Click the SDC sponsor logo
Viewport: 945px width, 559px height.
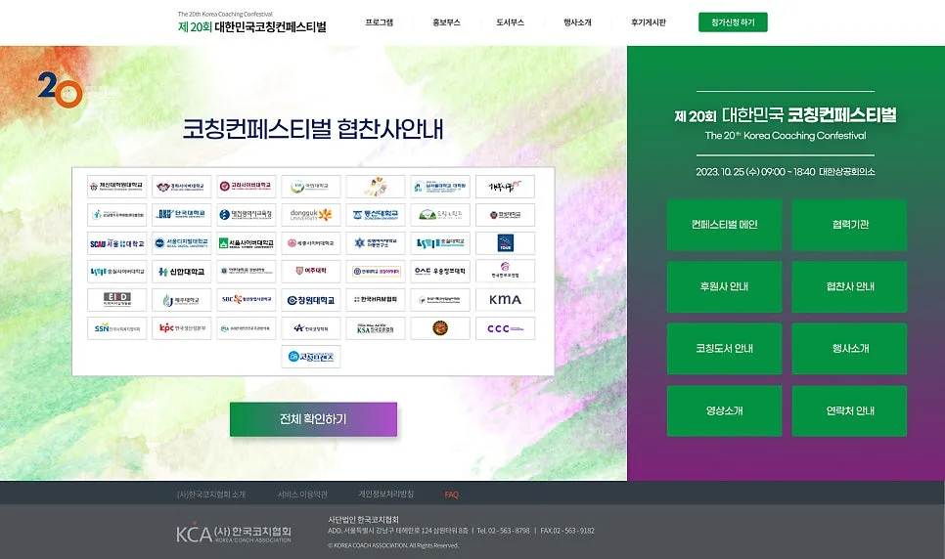point(247,300)
